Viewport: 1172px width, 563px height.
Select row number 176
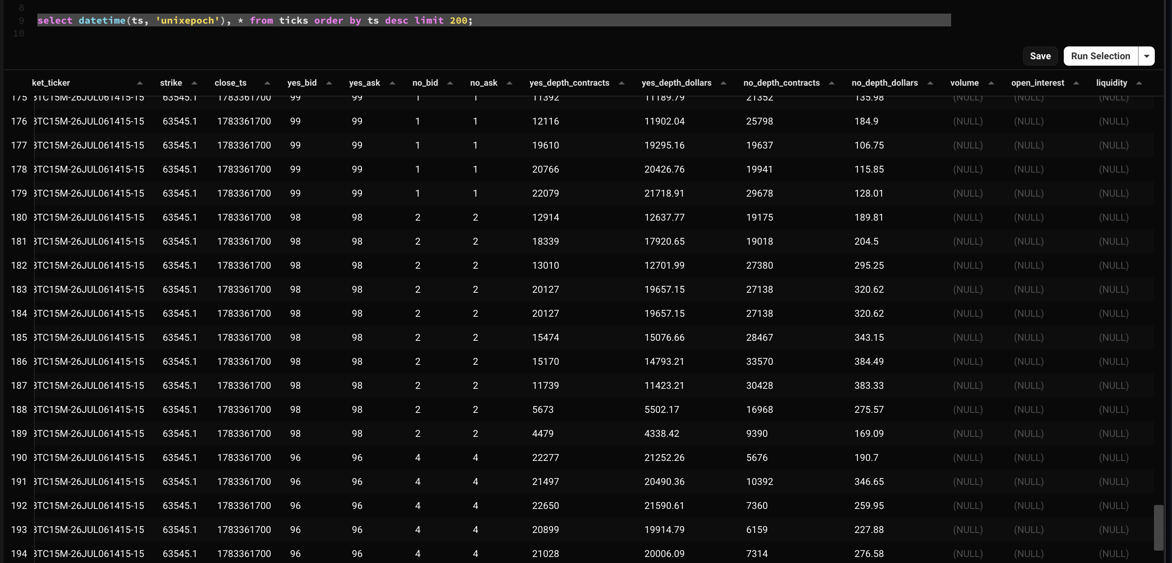pos(19,121)
